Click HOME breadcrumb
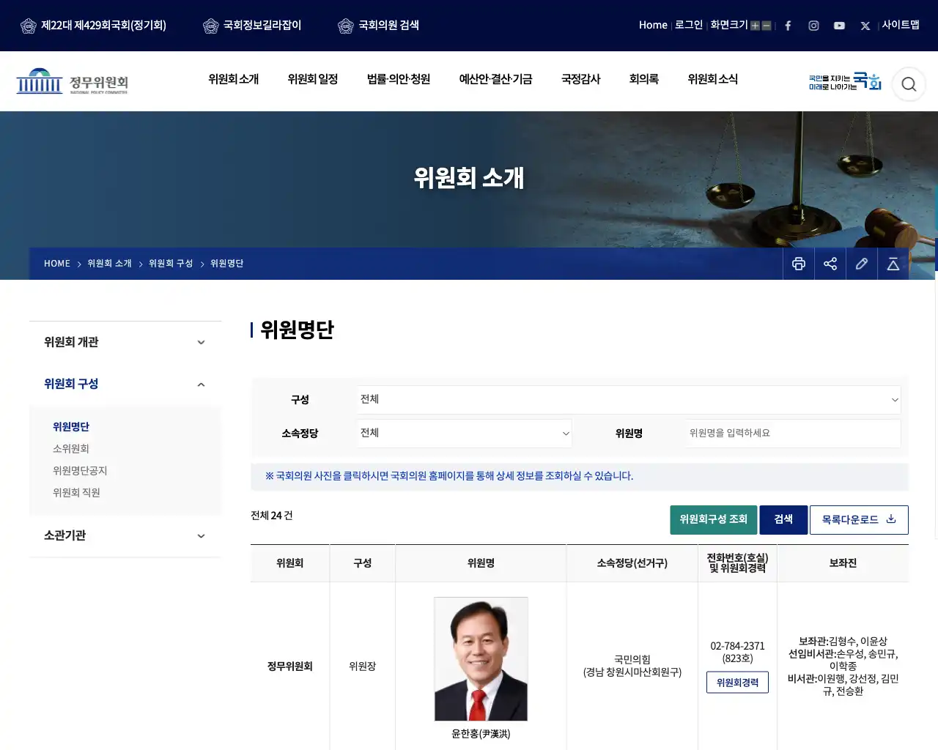This screenshot has width=938, height=750. click(x=57, y=264)
